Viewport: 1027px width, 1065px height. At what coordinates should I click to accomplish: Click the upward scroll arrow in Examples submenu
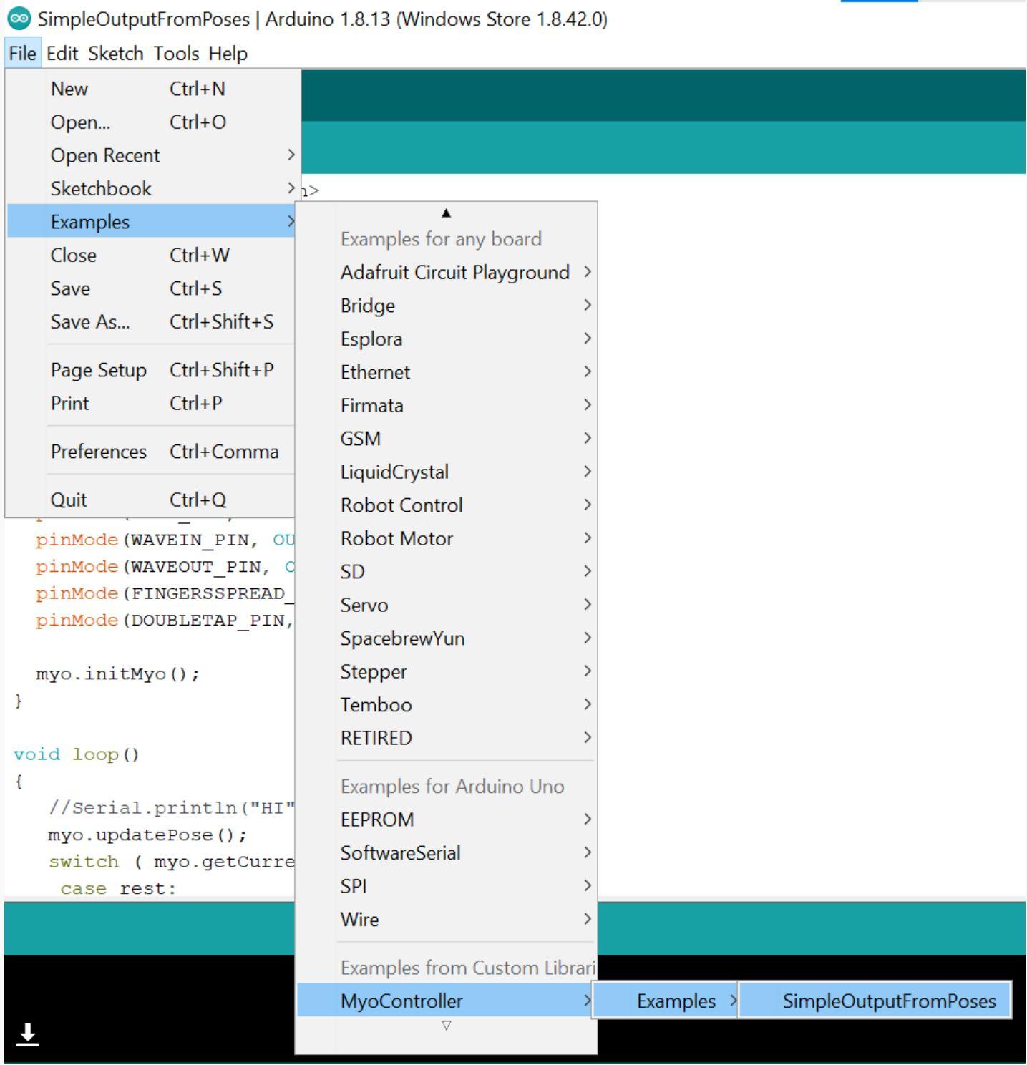[446, 213]
